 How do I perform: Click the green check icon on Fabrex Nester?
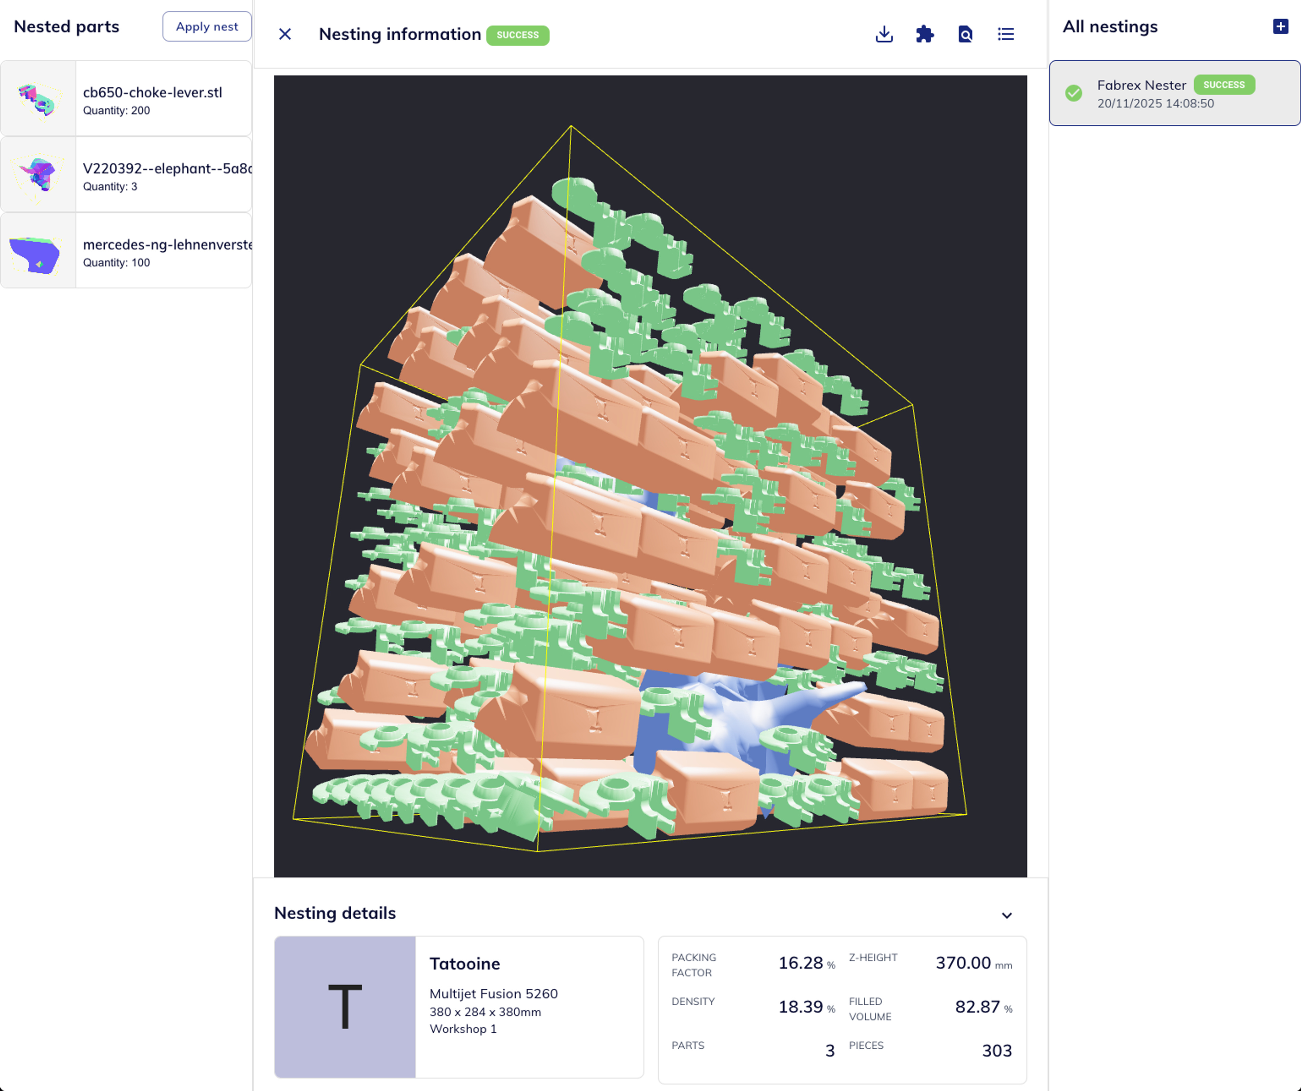tap(1074, 93)
